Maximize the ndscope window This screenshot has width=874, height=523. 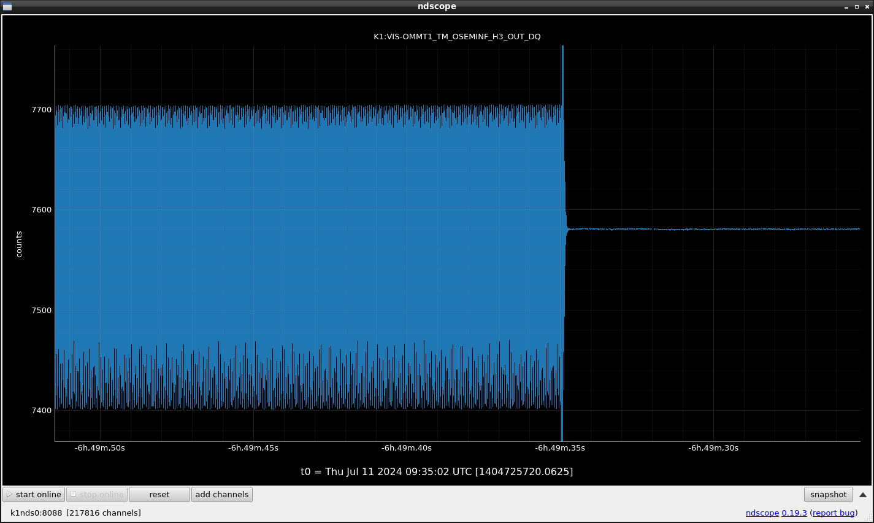pos(857,7)
